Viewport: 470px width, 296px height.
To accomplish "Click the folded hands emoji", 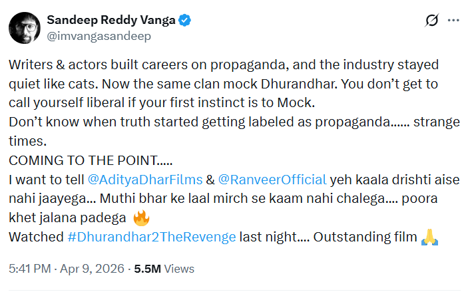I will 429,236.
